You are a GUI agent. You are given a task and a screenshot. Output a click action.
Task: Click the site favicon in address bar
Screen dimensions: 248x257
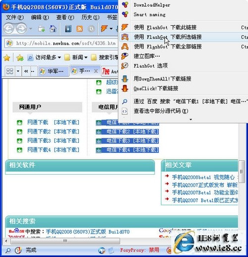point(9,43)
